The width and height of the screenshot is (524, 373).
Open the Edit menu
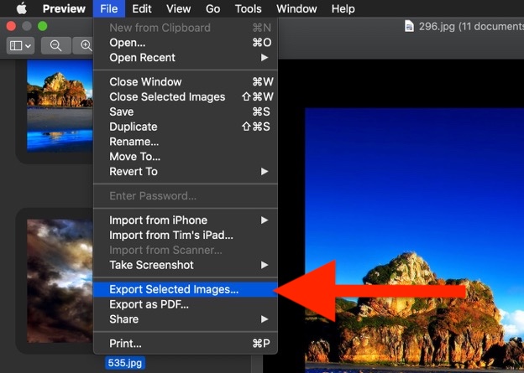(142, 9)
